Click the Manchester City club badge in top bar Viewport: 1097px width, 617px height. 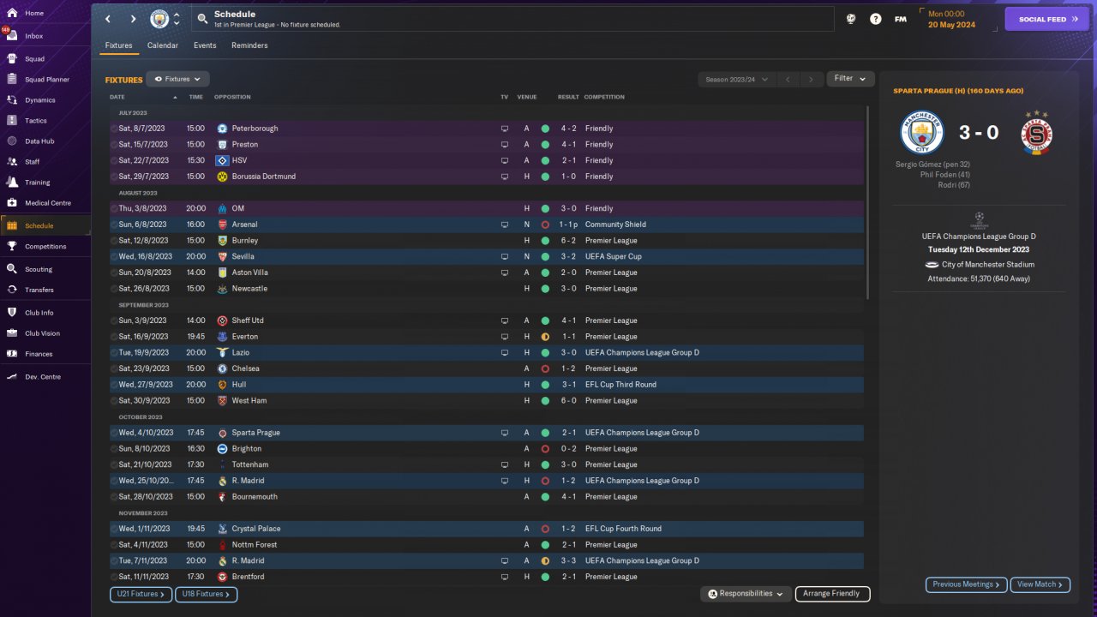(x=159, y=19)
